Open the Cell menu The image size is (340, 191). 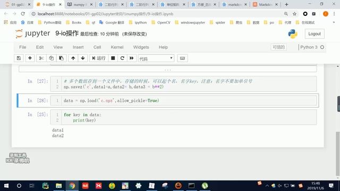click(97, 47)
